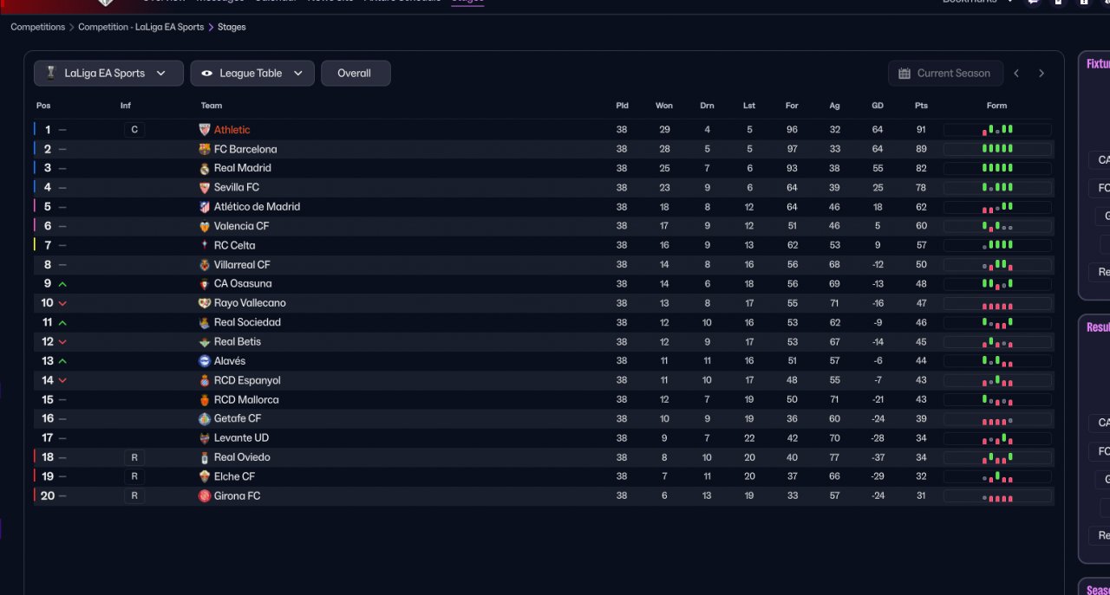Click the Alavés club badge
This screenshot has height=595, width=1110.
click(x=205, y=361)
